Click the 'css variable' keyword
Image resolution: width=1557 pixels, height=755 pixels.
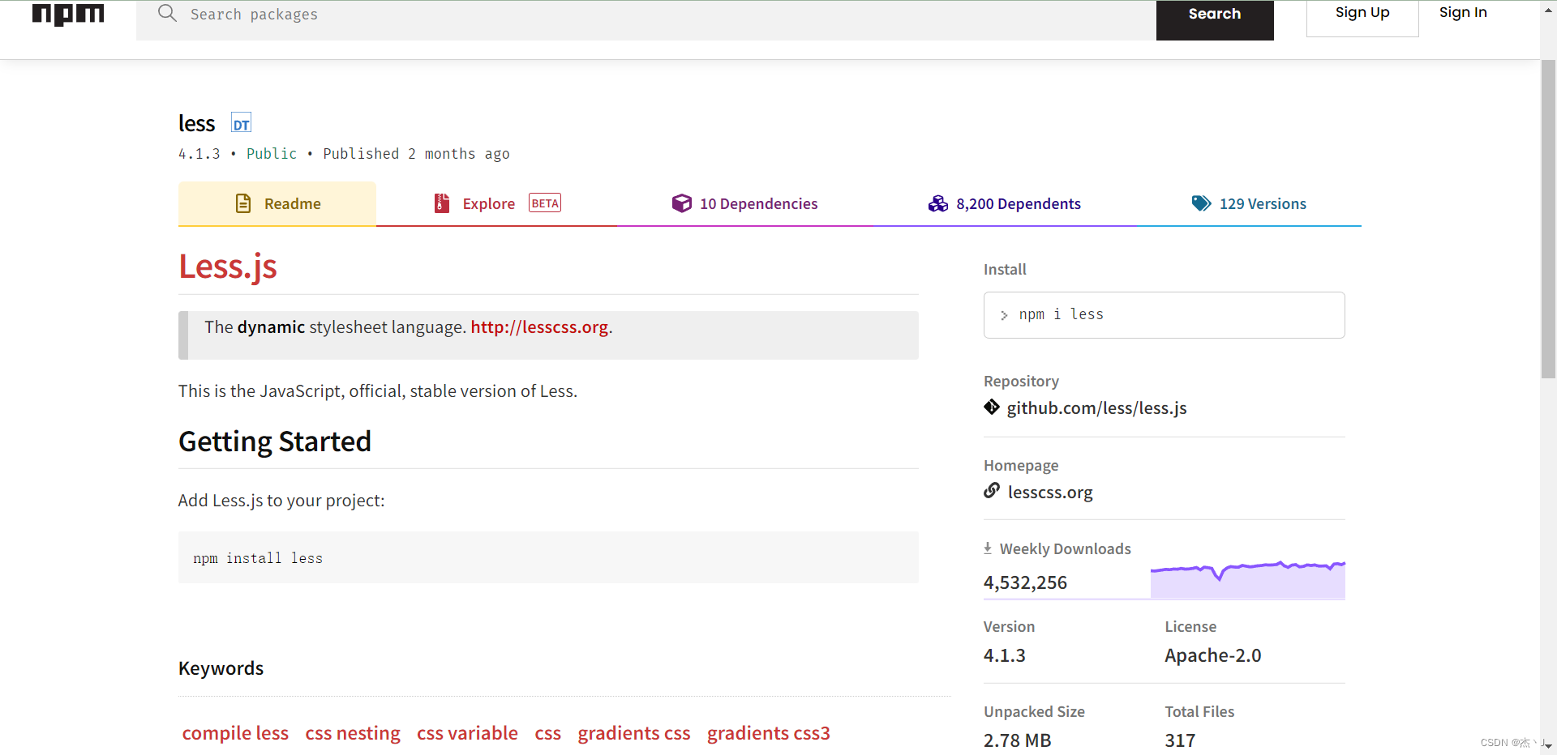(467, 733)
